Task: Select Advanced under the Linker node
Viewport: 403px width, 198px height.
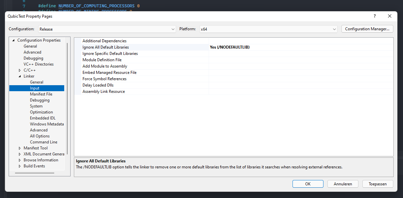Action: pyautogui.click(x=39, y=130)
